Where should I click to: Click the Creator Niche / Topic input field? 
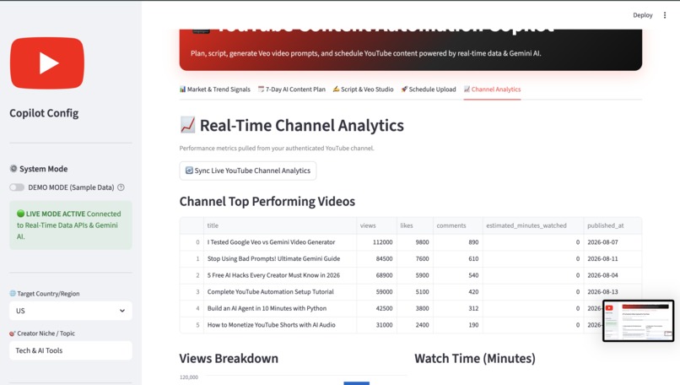tap(71, 350)
